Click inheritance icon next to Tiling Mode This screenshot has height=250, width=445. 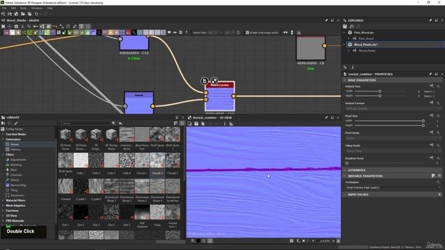431,145
